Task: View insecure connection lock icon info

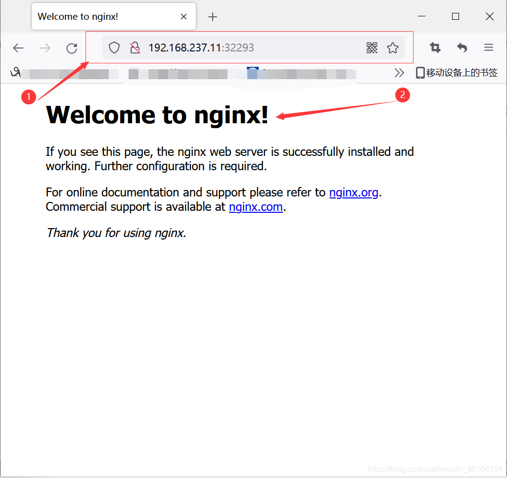Action: (135, 48)
